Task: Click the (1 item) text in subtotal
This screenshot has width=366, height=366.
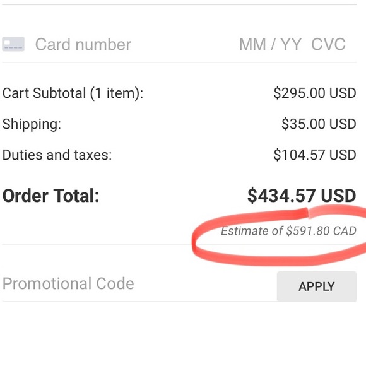Action: point(117,93)
